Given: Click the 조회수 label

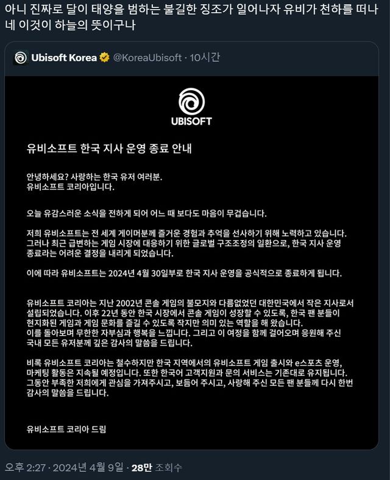Looking at the screenshot, I should [169, 467].
